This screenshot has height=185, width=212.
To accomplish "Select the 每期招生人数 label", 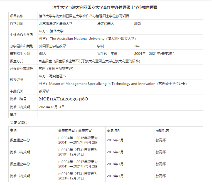I will pyautogui.click(x=20, y=54).
